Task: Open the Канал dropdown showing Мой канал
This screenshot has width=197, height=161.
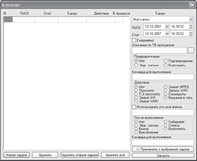Action: click(x=191, y=19)
